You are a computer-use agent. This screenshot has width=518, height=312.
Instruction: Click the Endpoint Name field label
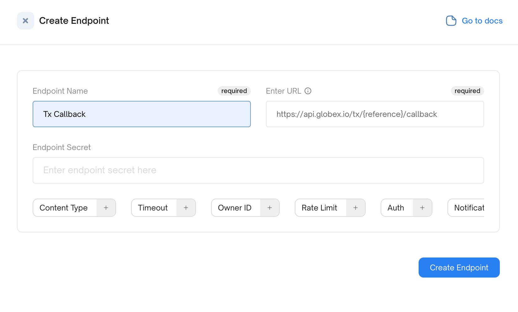click(x=60, y=91)
